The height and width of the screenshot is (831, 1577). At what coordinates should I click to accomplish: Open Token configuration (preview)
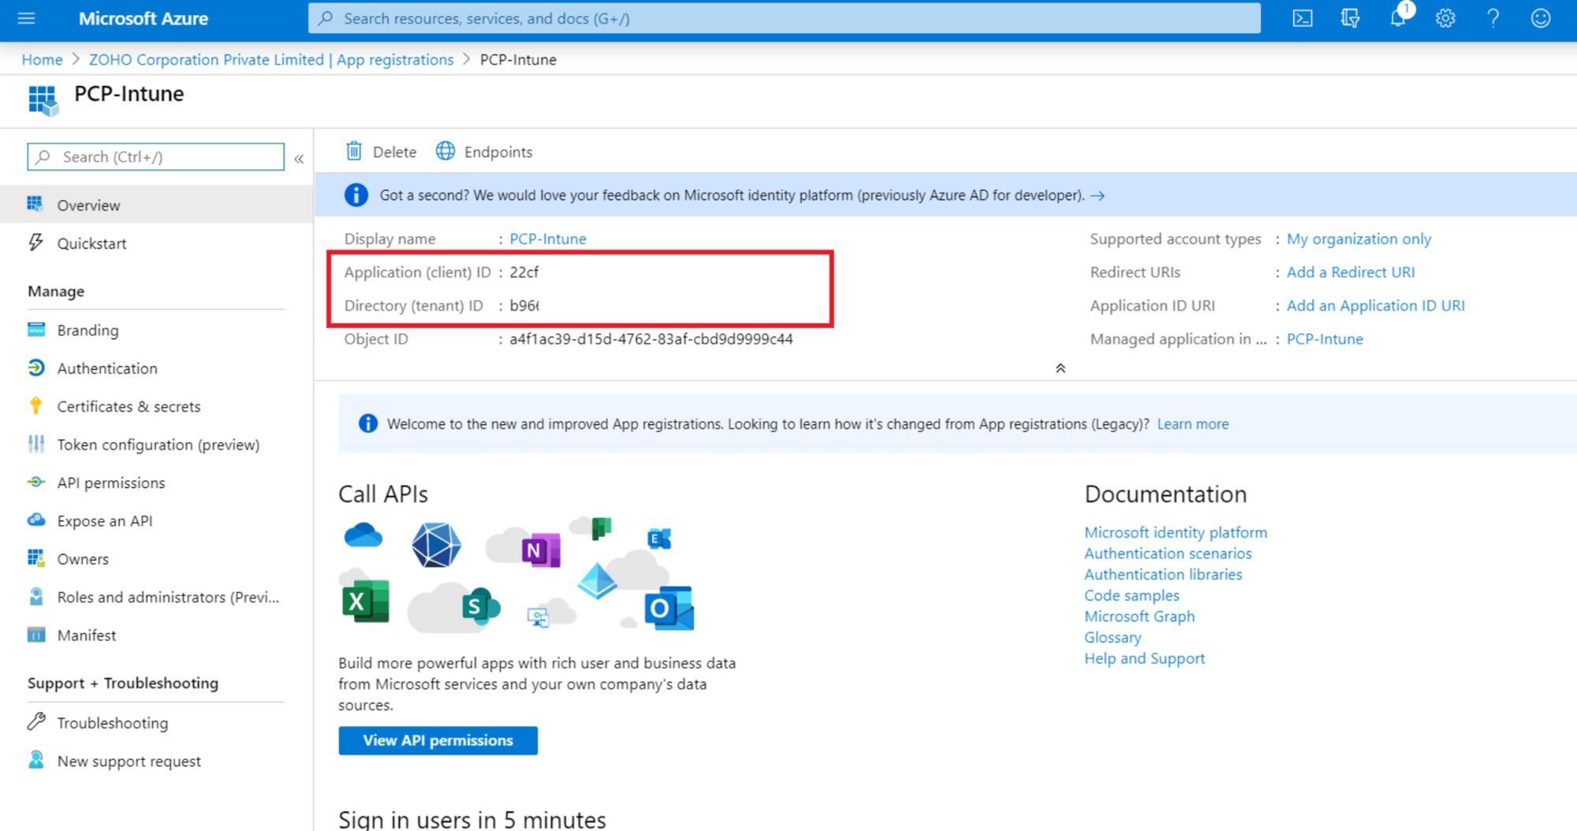pos(156,445)
